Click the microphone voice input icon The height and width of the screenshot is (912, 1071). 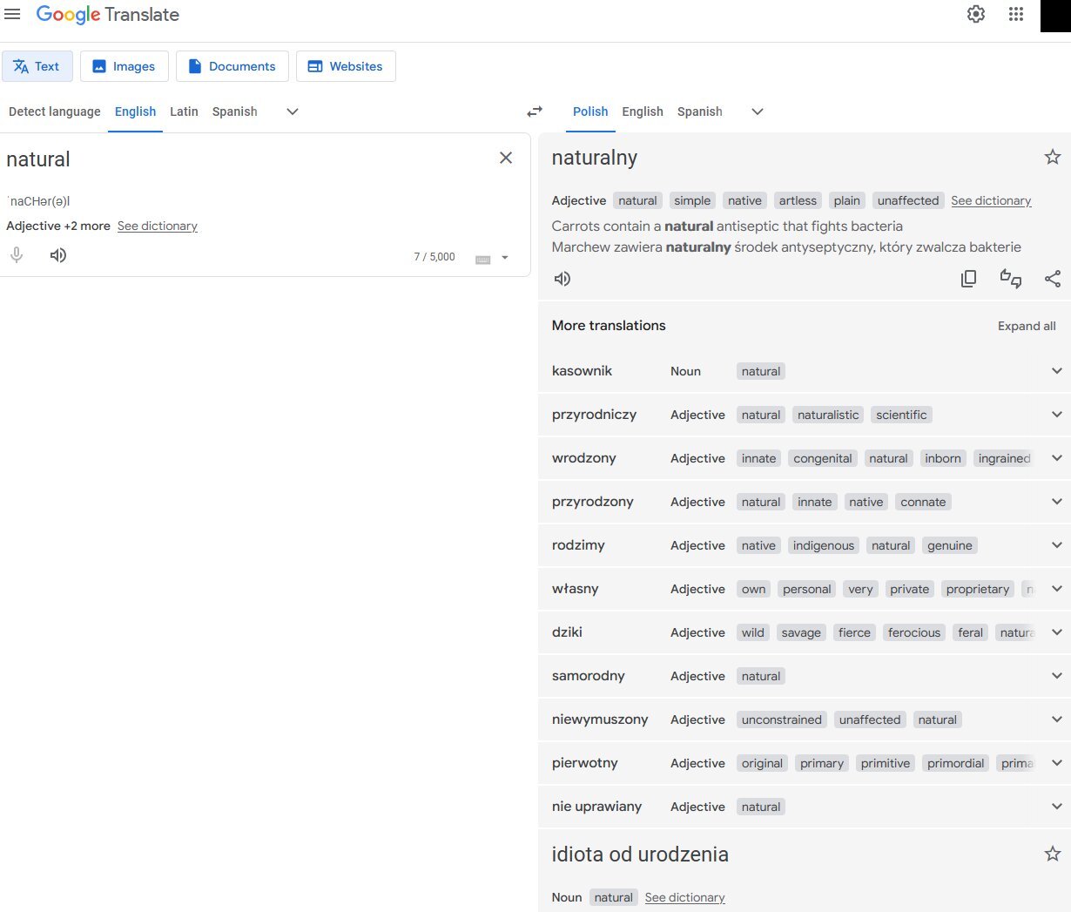coord(17,255)
